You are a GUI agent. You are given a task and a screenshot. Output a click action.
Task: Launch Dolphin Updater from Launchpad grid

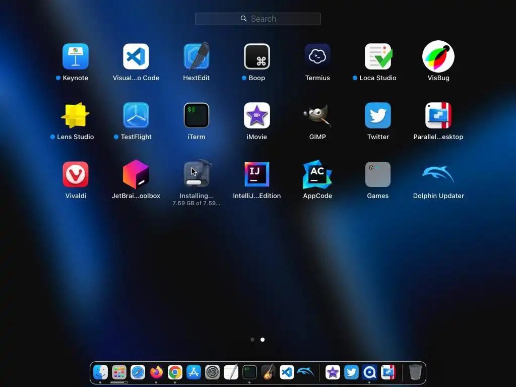(438, 174)
